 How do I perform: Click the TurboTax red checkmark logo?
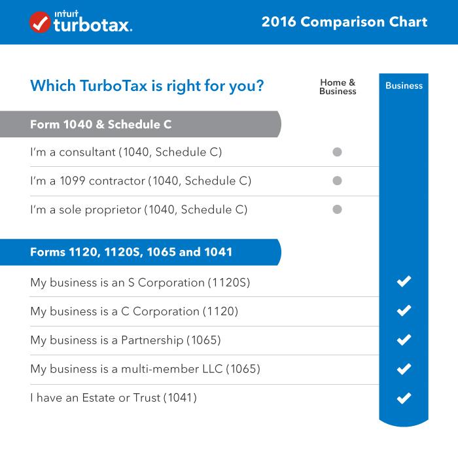[x=41, y=22]
